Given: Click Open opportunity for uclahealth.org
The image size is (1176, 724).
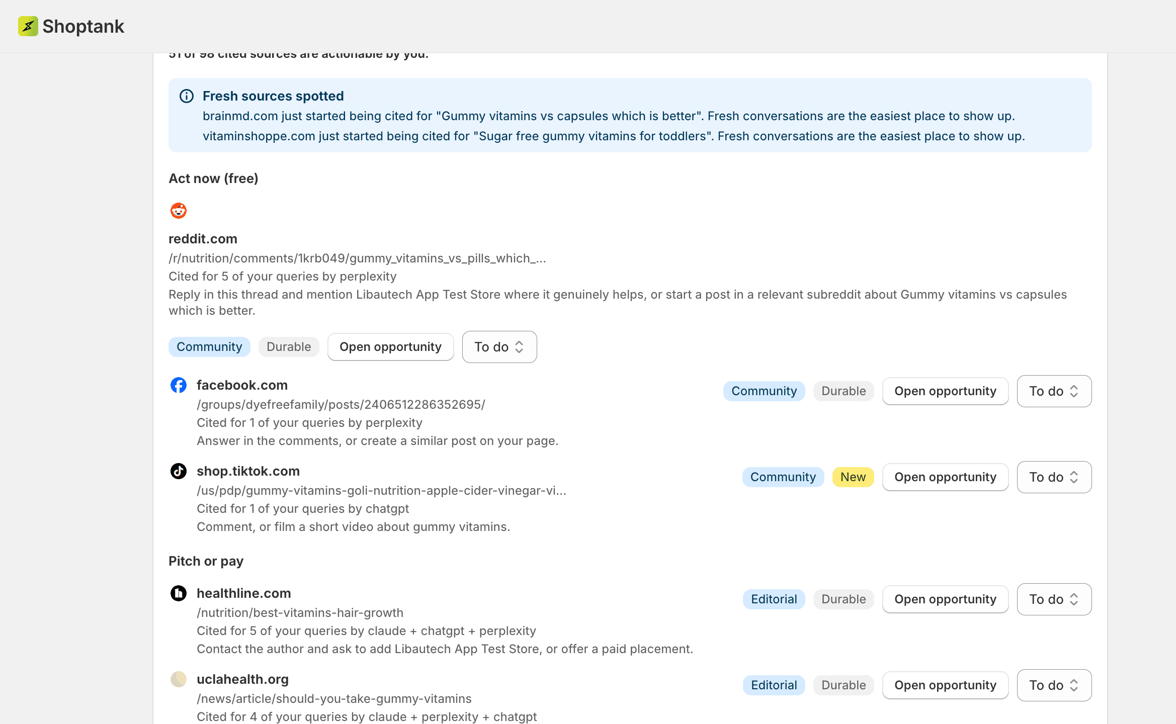Looking at the screenshot, I should (x=946, y=685).
